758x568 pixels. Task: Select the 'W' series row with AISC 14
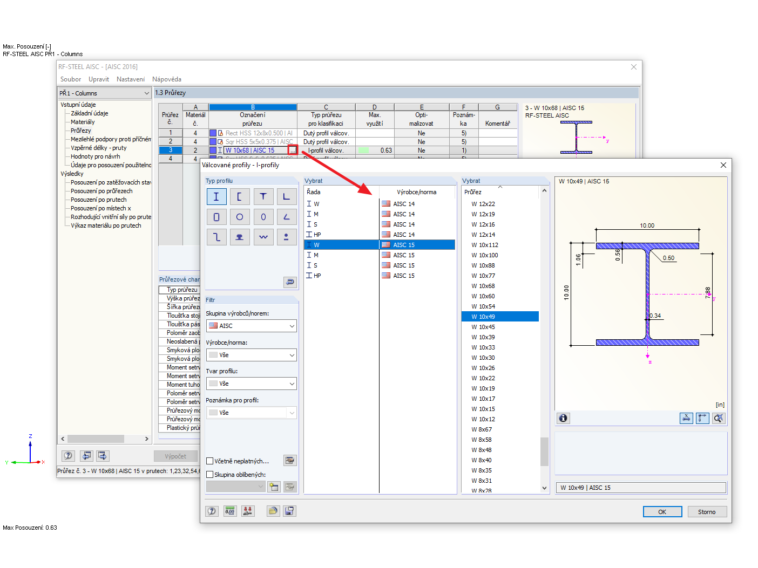click(380, 204)
